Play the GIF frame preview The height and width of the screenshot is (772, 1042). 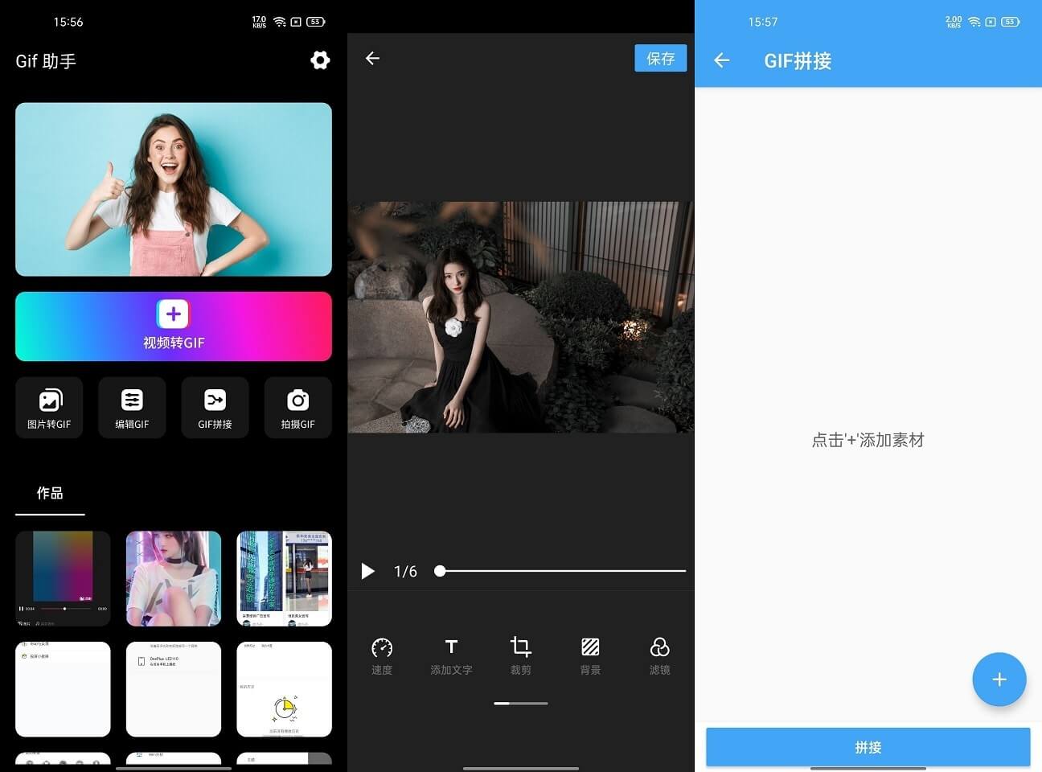coord(367,571)
